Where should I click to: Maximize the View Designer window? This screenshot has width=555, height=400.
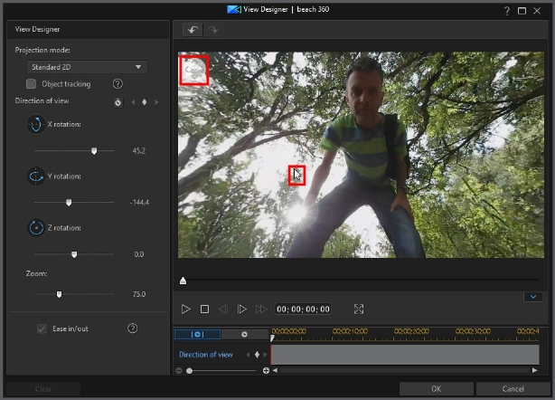click(522, 11)
